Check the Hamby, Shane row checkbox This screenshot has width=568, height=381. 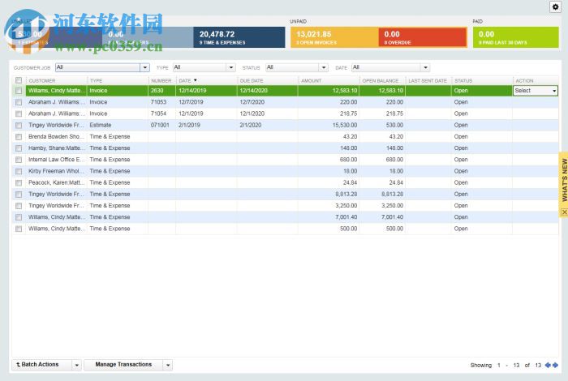pos(19,148)
